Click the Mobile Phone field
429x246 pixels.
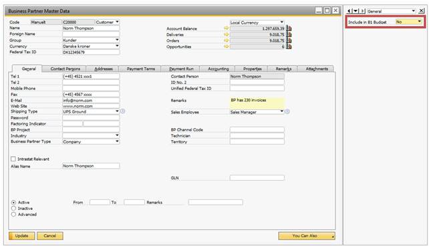pos(91,88)
